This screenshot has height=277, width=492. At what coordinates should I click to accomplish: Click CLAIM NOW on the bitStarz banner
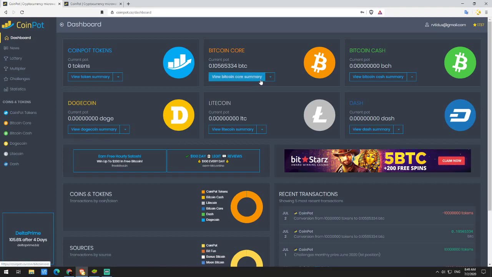[452, 161]
